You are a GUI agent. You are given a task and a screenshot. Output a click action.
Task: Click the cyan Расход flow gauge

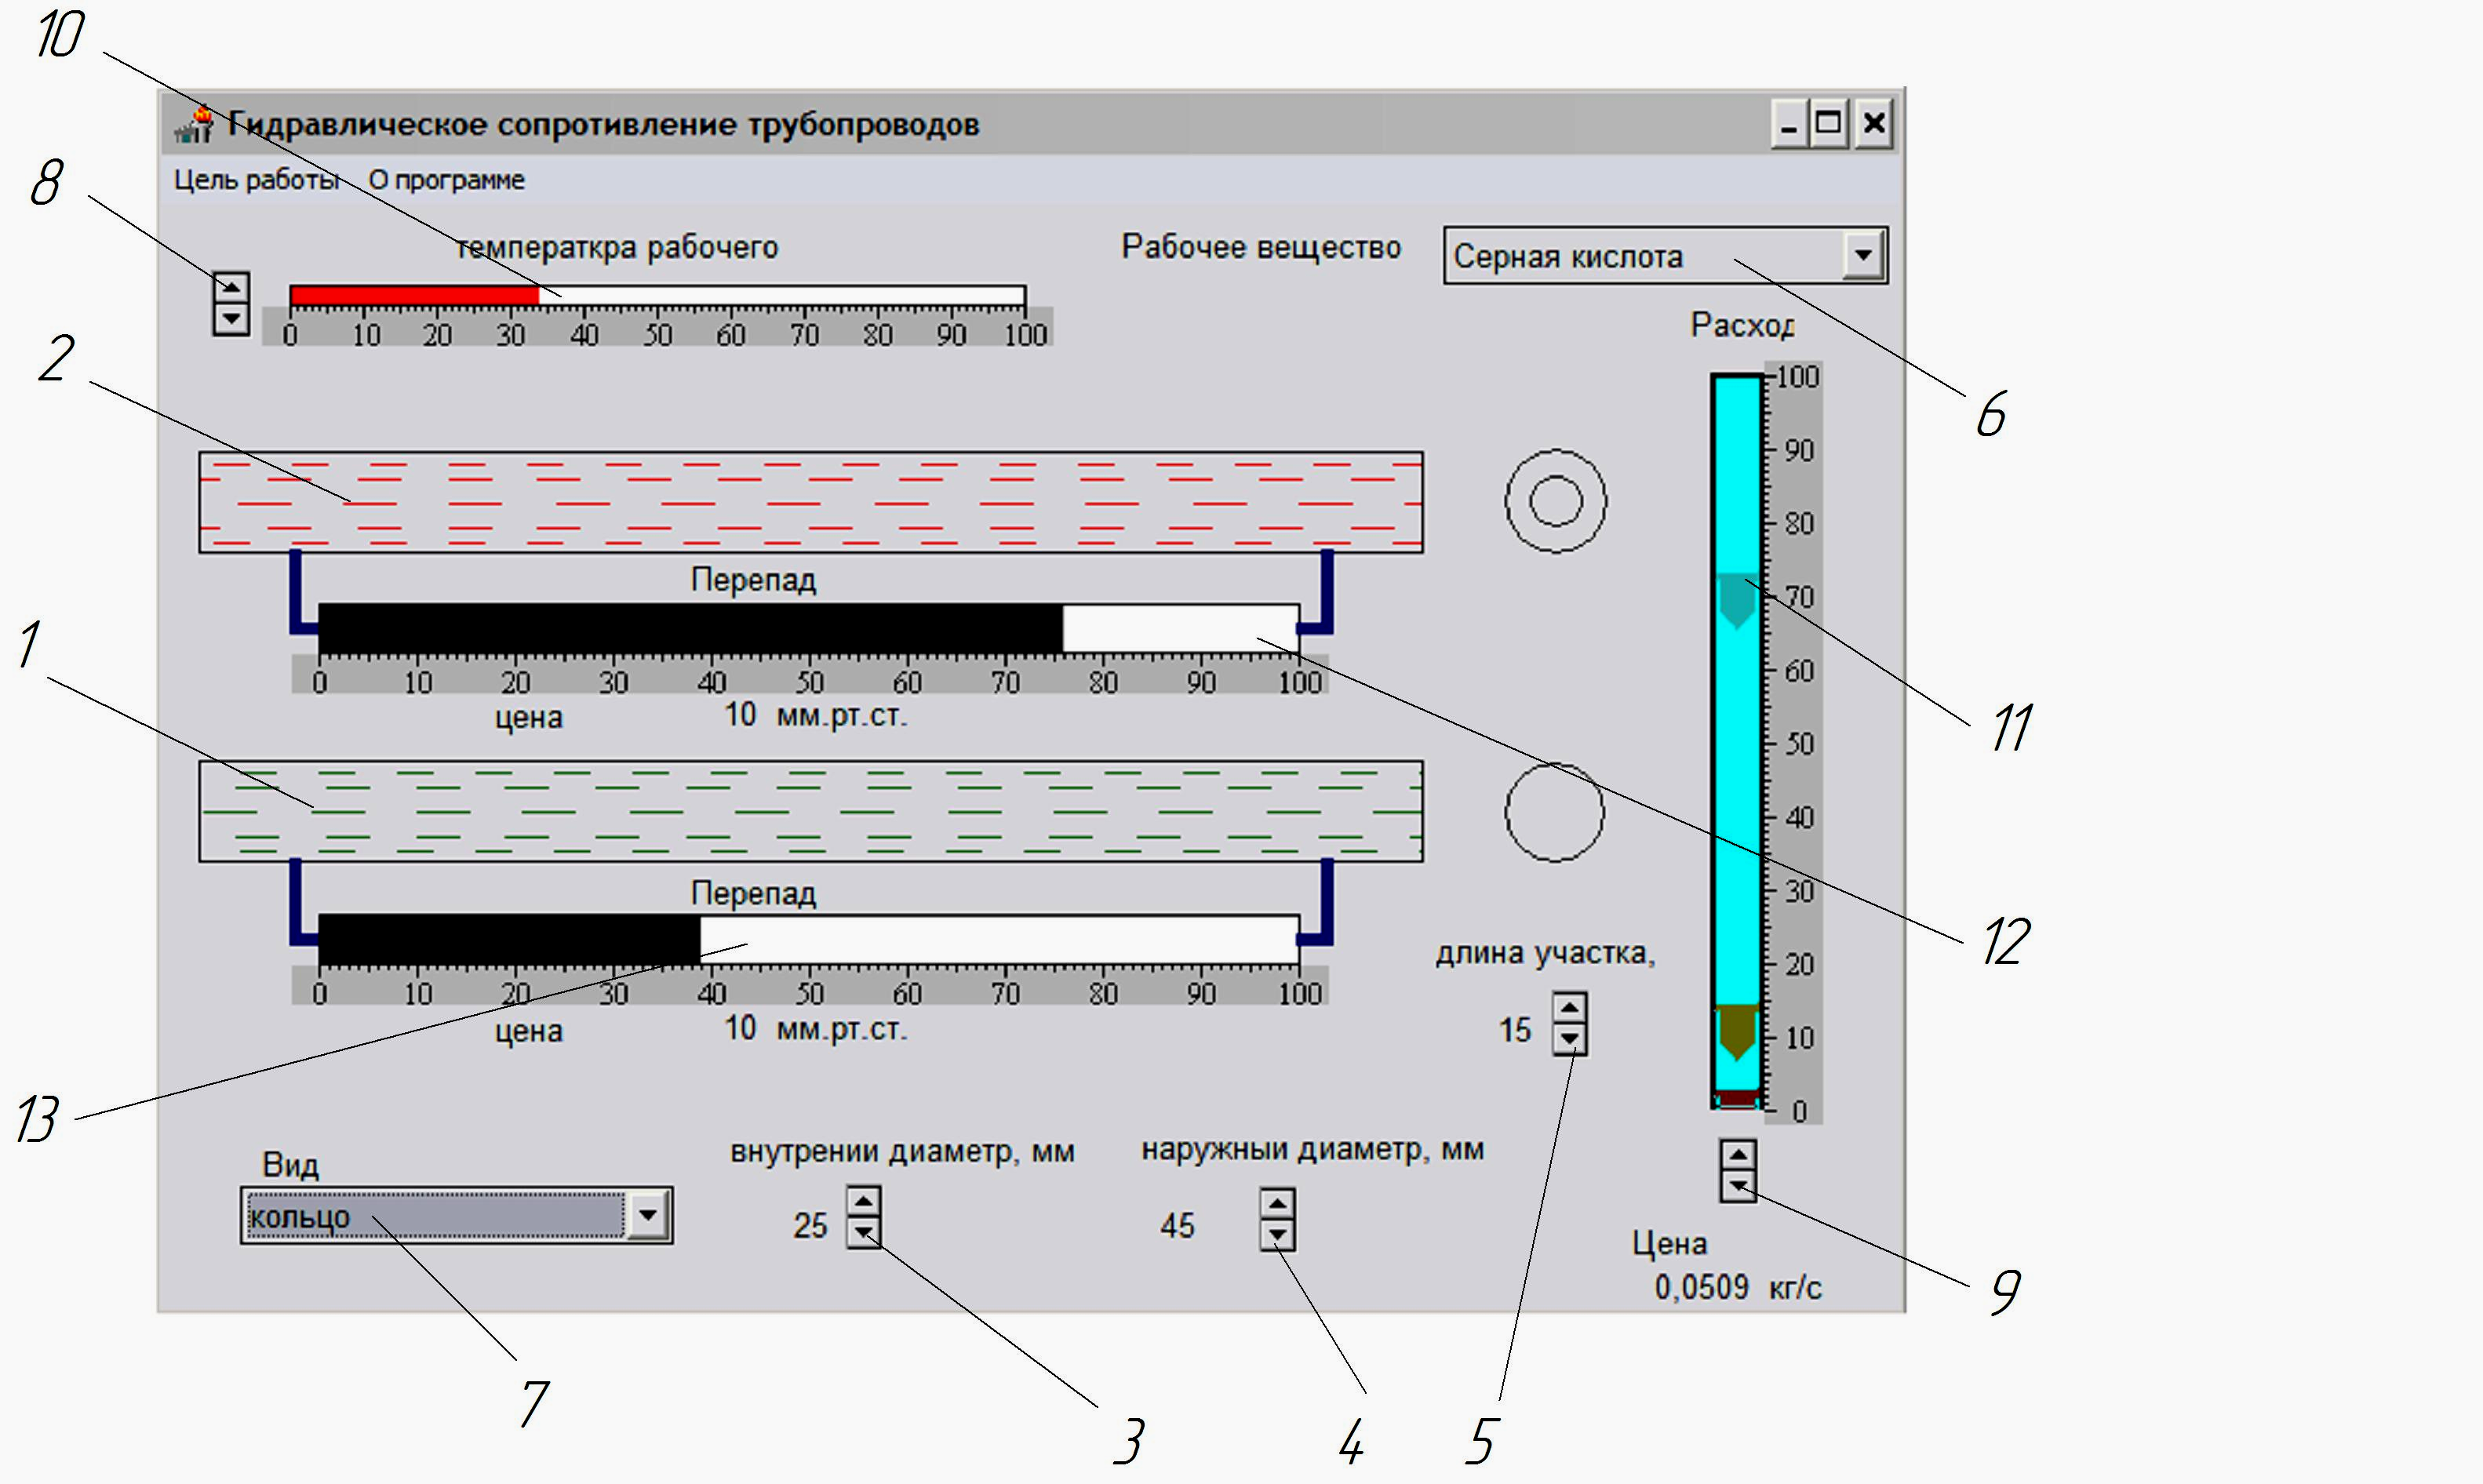click(1737, 741)
